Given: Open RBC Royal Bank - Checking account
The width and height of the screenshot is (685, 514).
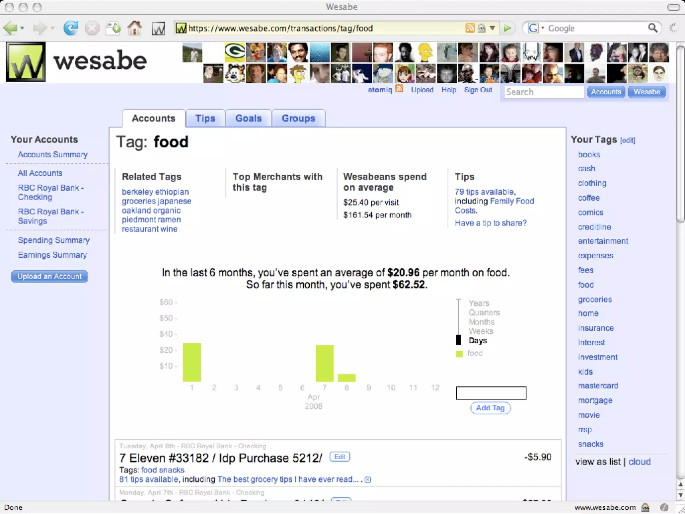Looking at the screenshot, I should (x=51, y=192).
